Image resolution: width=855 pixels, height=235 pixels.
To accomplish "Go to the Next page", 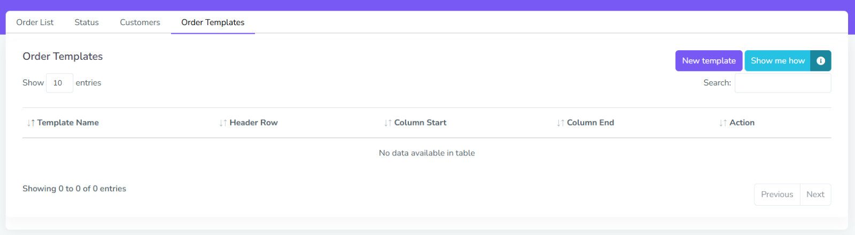I will 815,194.
